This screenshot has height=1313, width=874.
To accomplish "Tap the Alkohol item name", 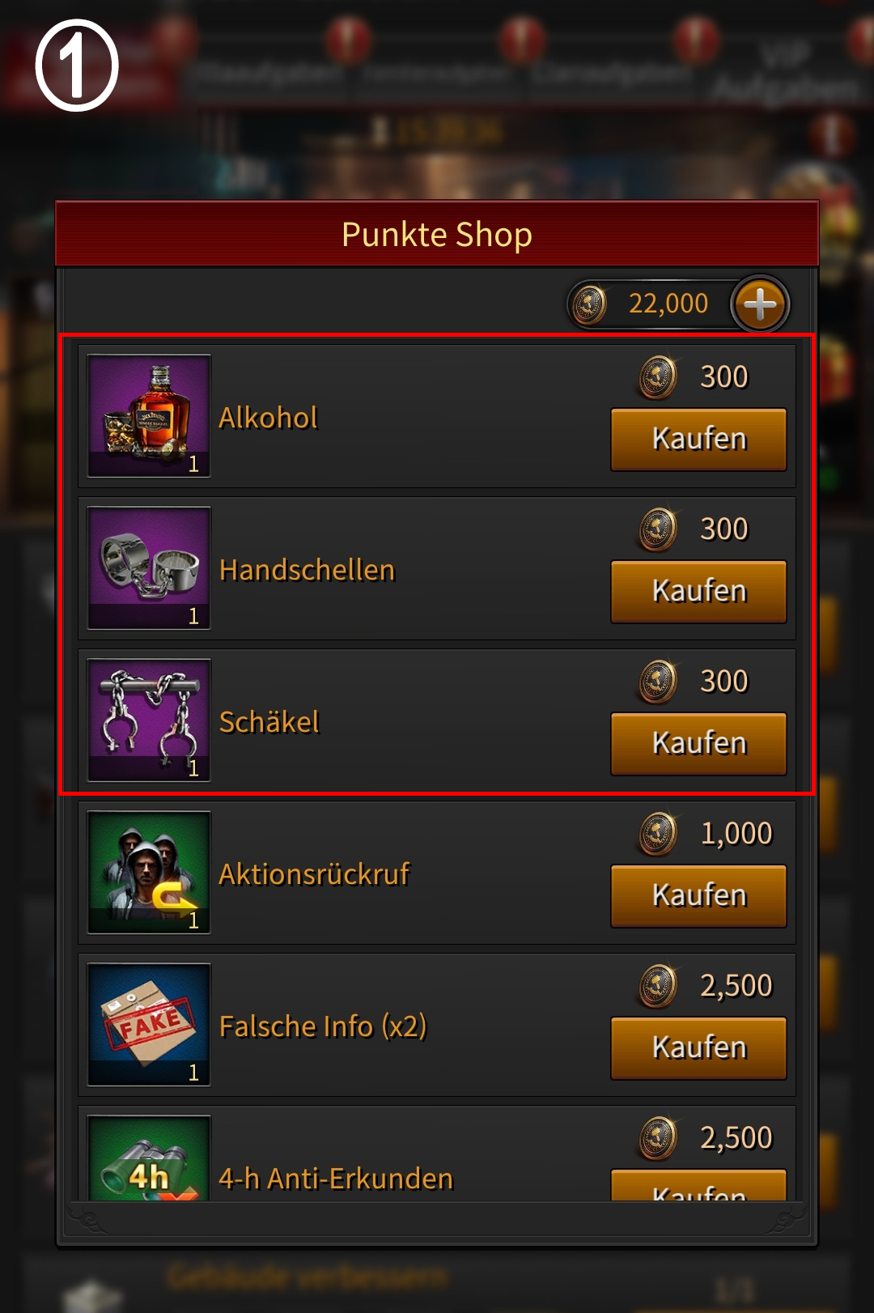I will click(268, 418).
